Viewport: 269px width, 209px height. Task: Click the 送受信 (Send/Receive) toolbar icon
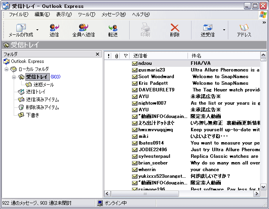click(x=208, y=27)
